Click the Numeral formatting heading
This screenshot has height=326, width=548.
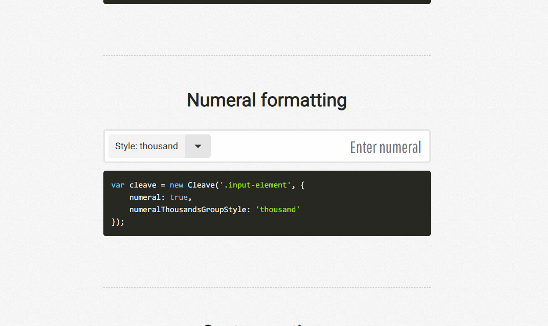(267, 100)
